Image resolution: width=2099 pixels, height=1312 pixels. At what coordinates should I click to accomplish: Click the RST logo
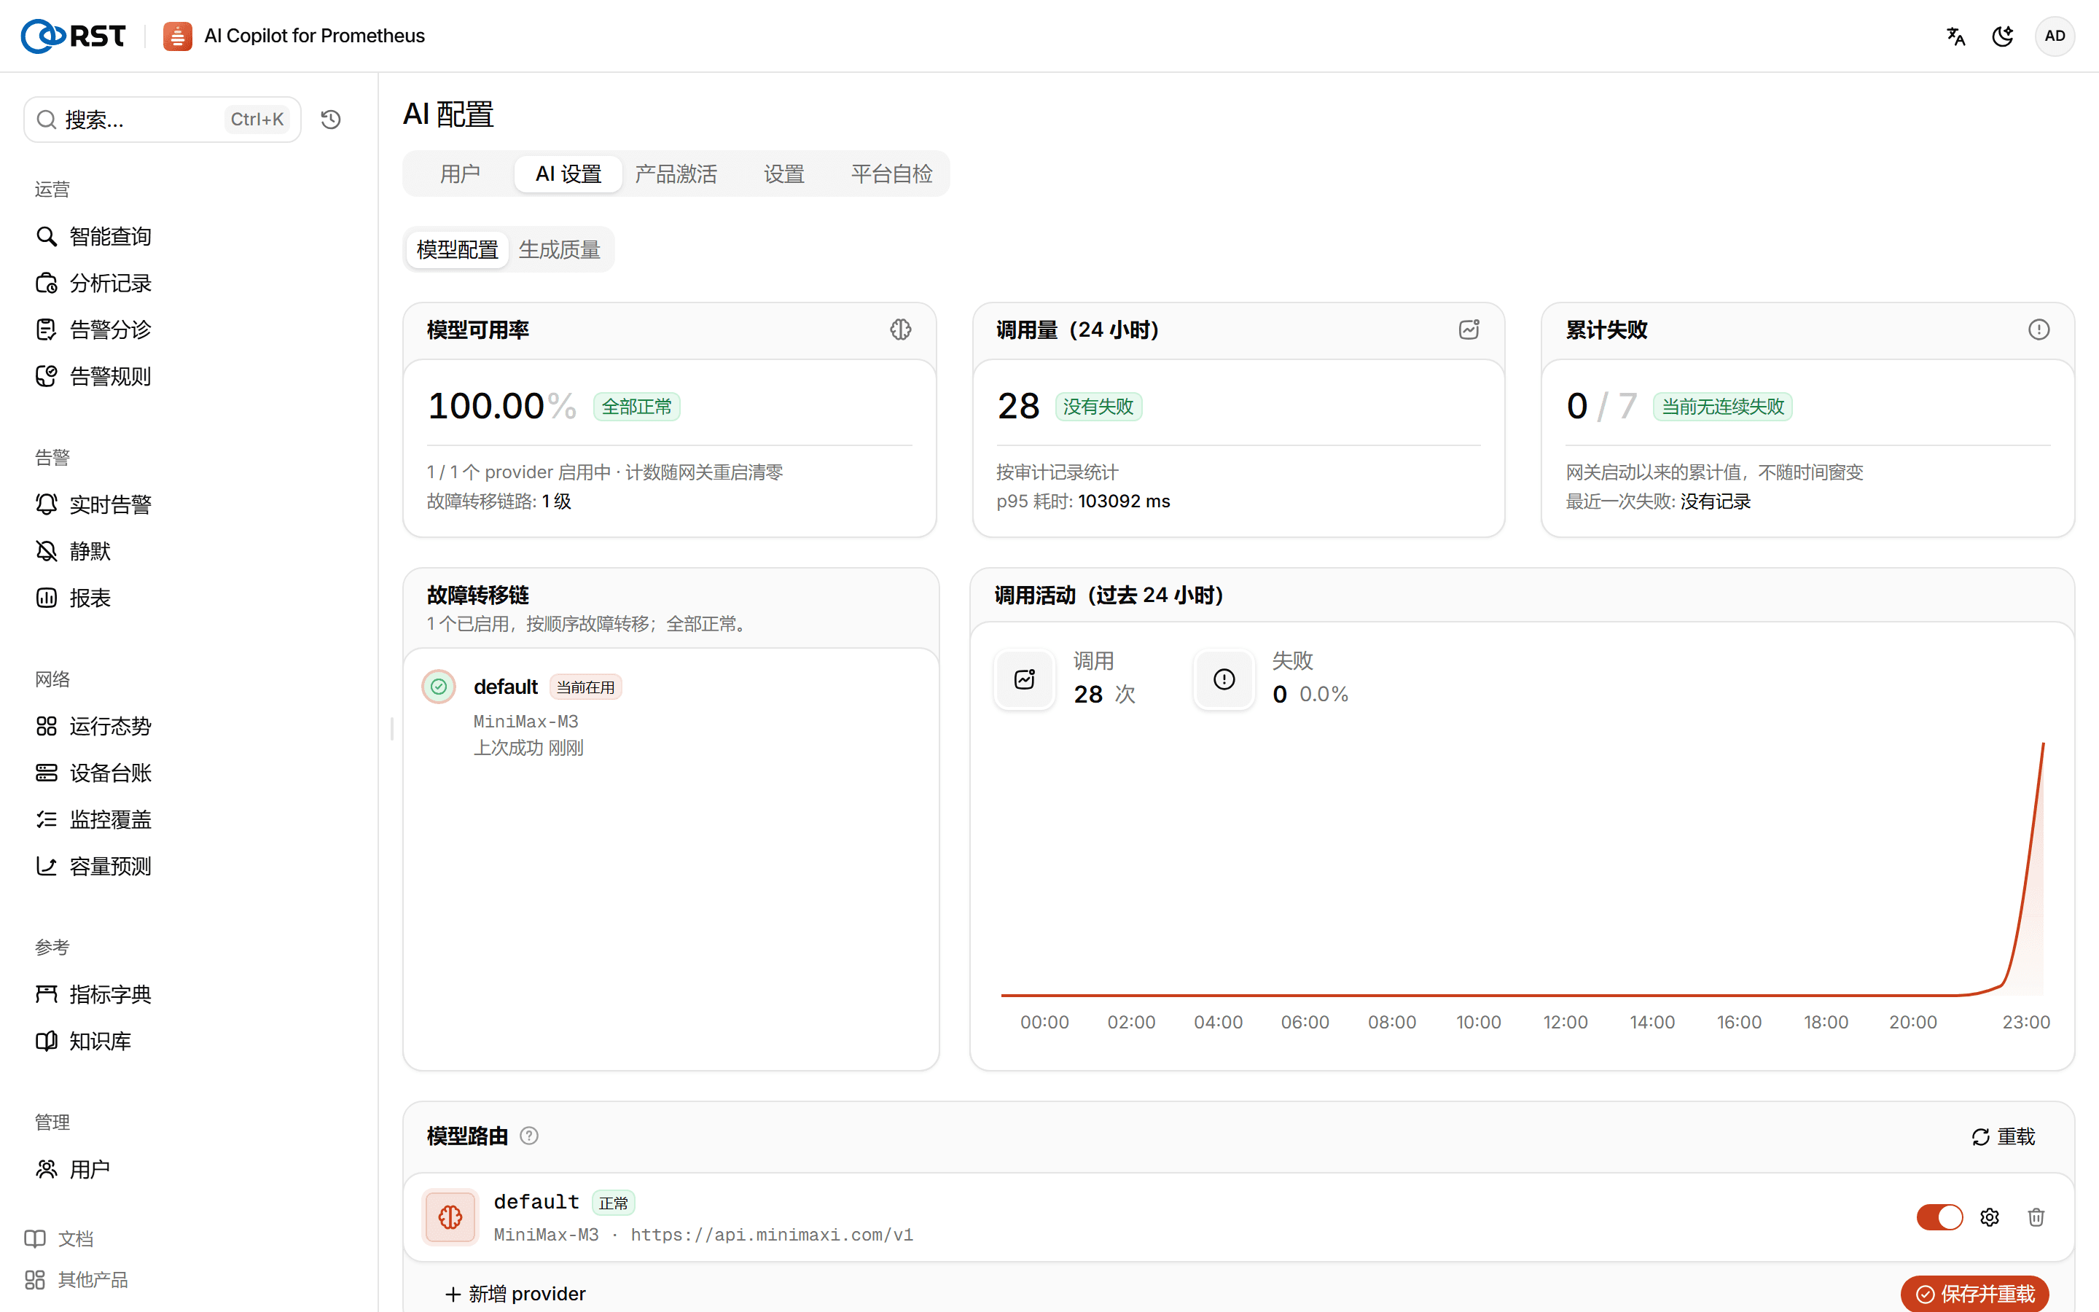pos(73,36)
